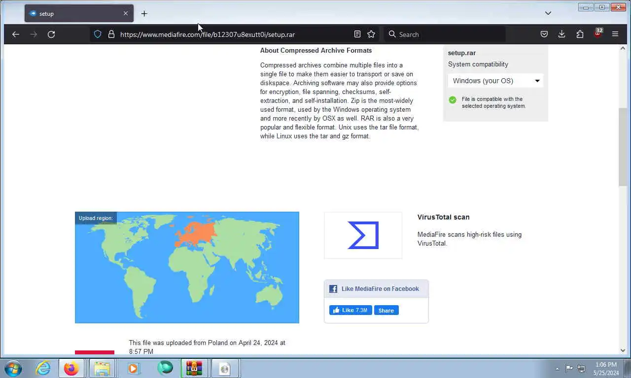Reload the current MediaFire page
The width and height of the screenshot is (631, 378).
click(51, 34)
